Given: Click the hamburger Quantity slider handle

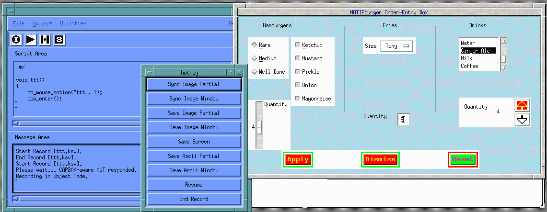Looking at the screenshot, I should (259, 127).
